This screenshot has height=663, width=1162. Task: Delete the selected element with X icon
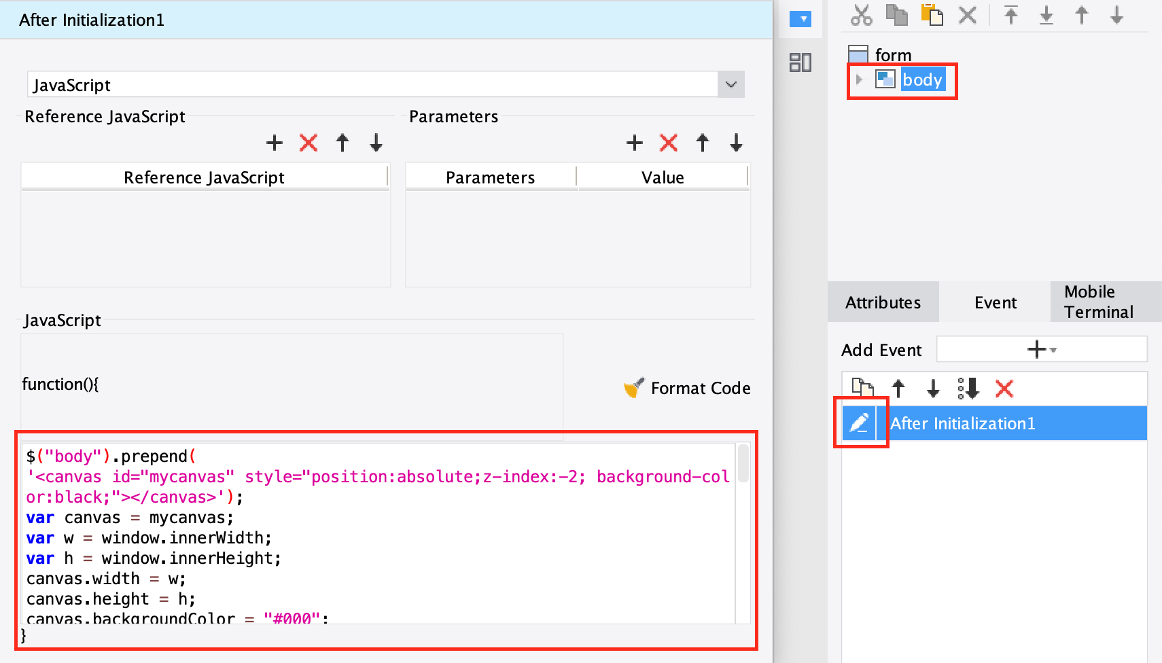968,15
